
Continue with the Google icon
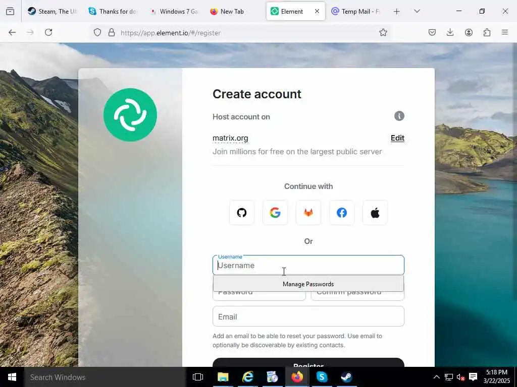coord(275,213)
